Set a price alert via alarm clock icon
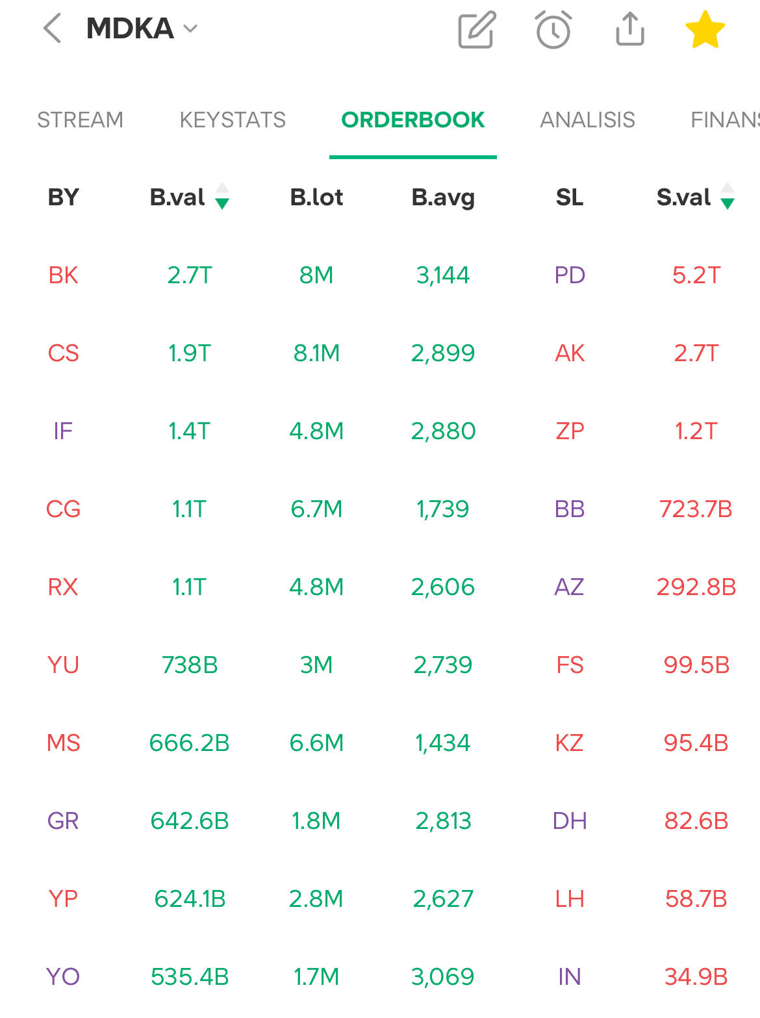Screen dimensions: 760x1018 553,29
